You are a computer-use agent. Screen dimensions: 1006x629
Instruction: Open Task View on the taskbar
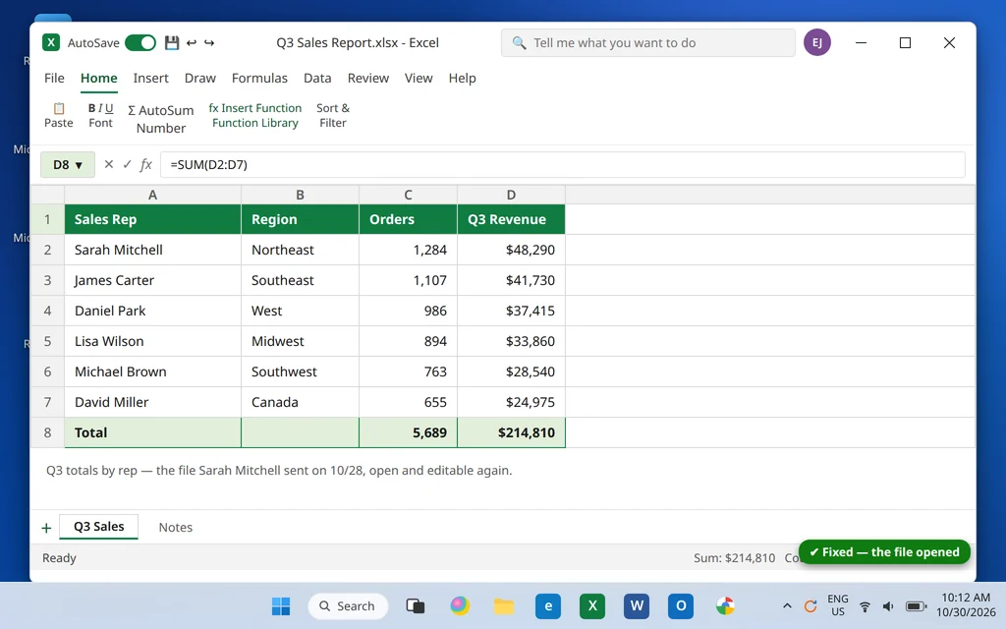(x=416, y=605)
